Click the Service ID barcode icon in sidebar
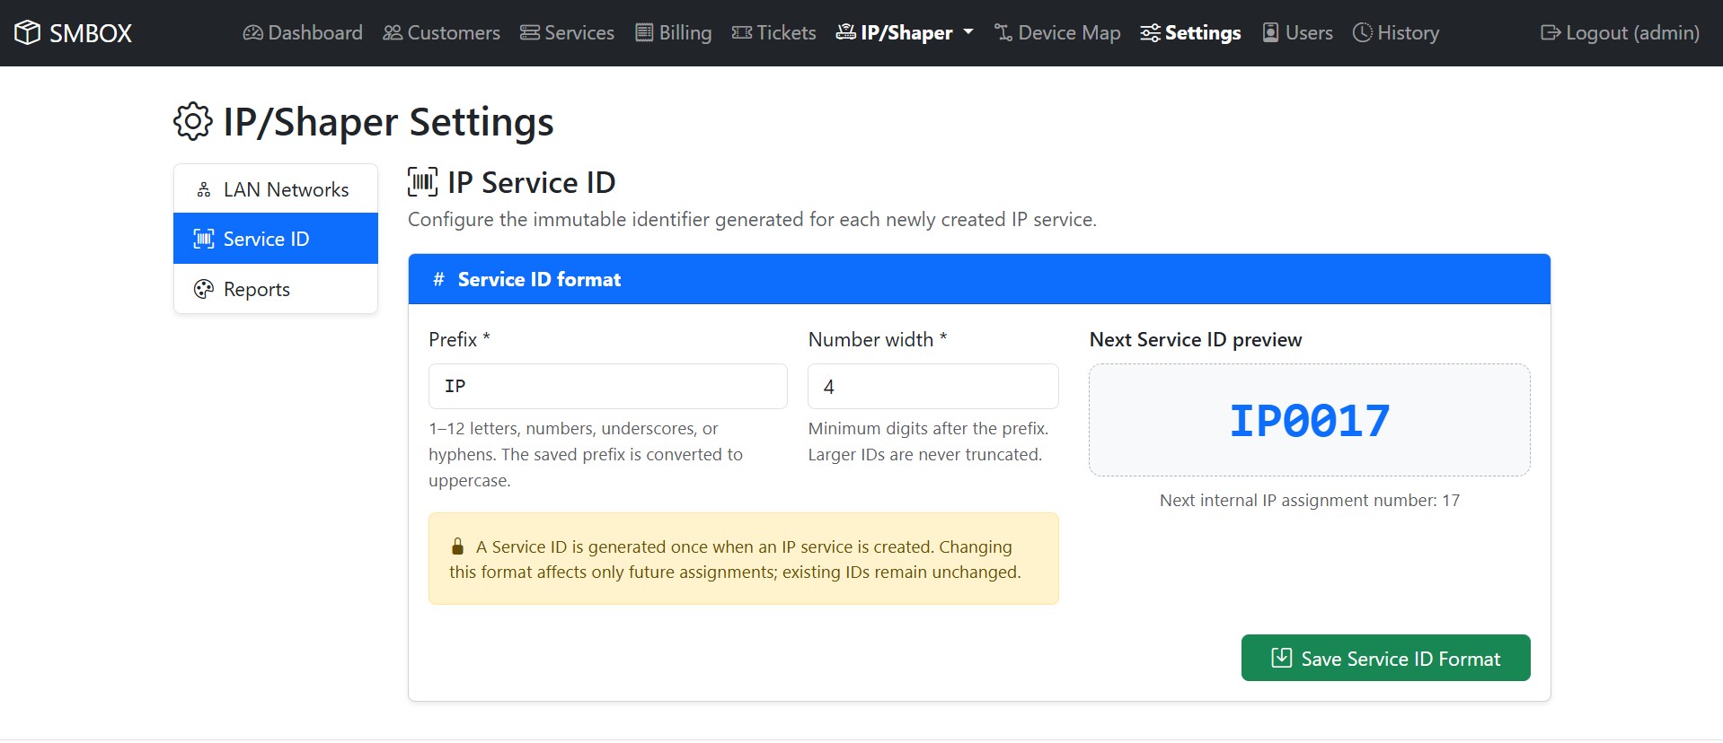 click(x=204, y=239)
